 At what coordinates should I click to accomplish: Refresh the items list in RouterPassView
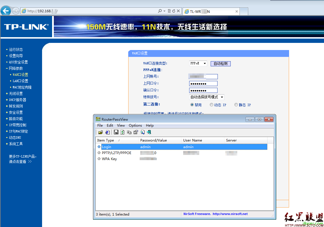[123, 132]
